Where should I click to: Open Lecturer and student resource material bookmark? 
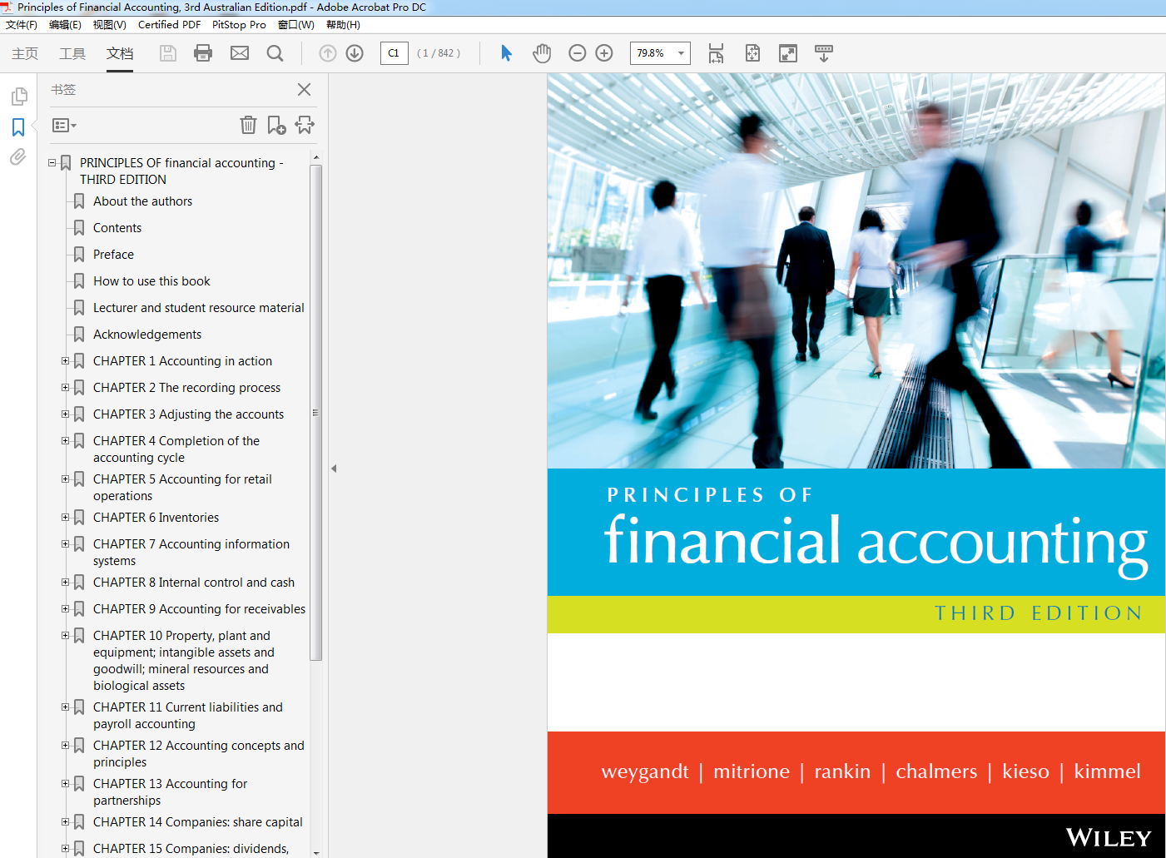pos(199,308)
